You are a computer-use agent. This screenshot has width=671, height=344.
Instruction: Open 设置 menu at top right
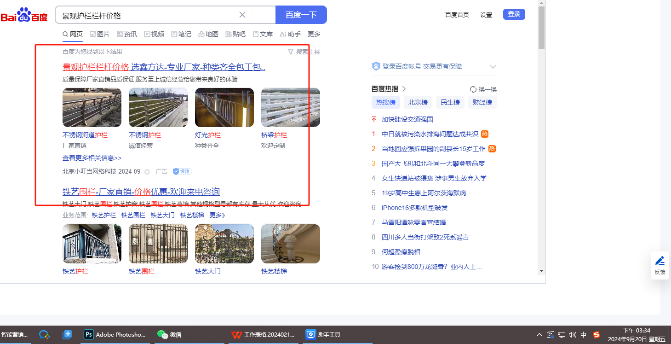click(486, 15)
